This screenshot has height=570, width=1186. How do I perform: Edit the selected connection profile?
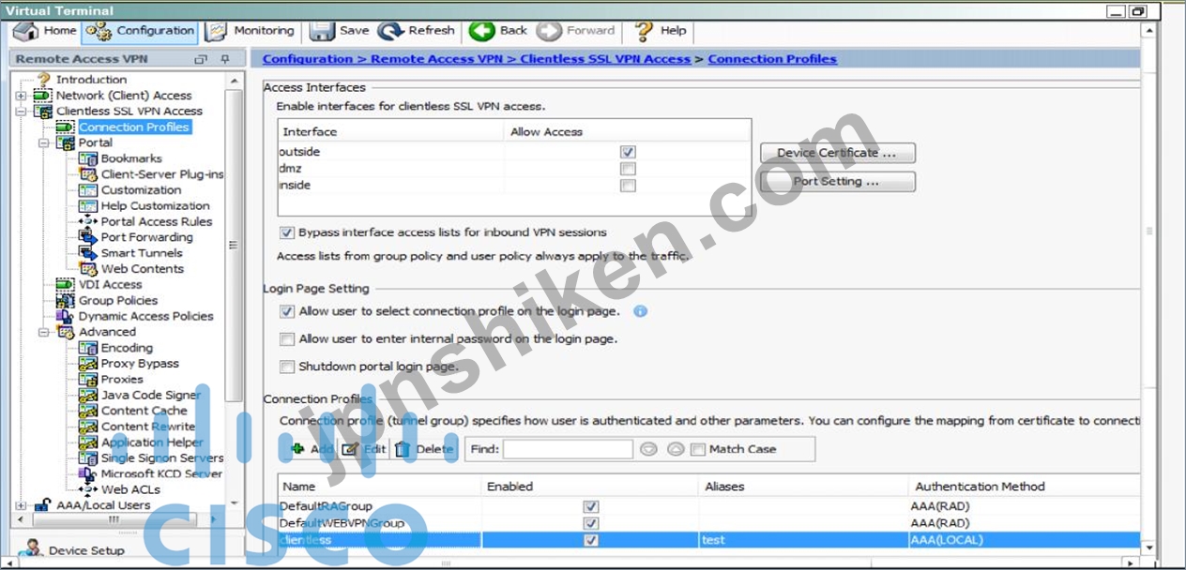(364, 449)
